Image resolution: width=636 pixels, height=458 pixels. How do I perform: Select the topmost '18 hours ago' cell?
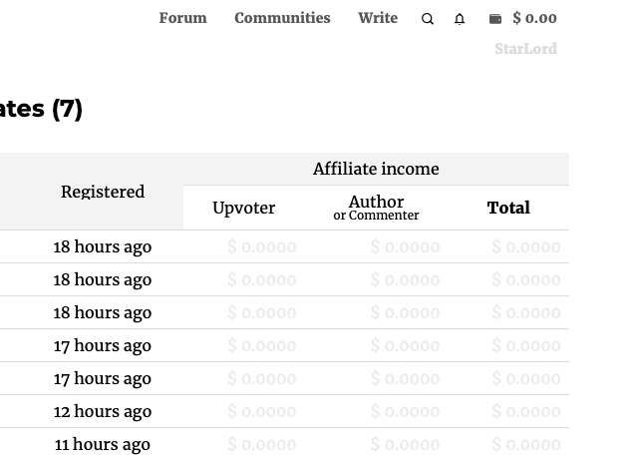(x=103, y=246)
